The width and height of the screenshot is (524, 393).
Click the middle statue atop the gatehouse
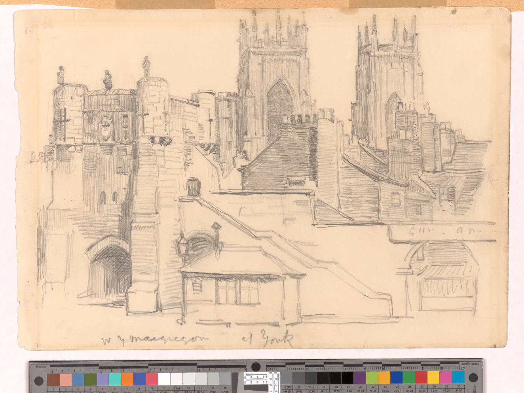[107, 80]
